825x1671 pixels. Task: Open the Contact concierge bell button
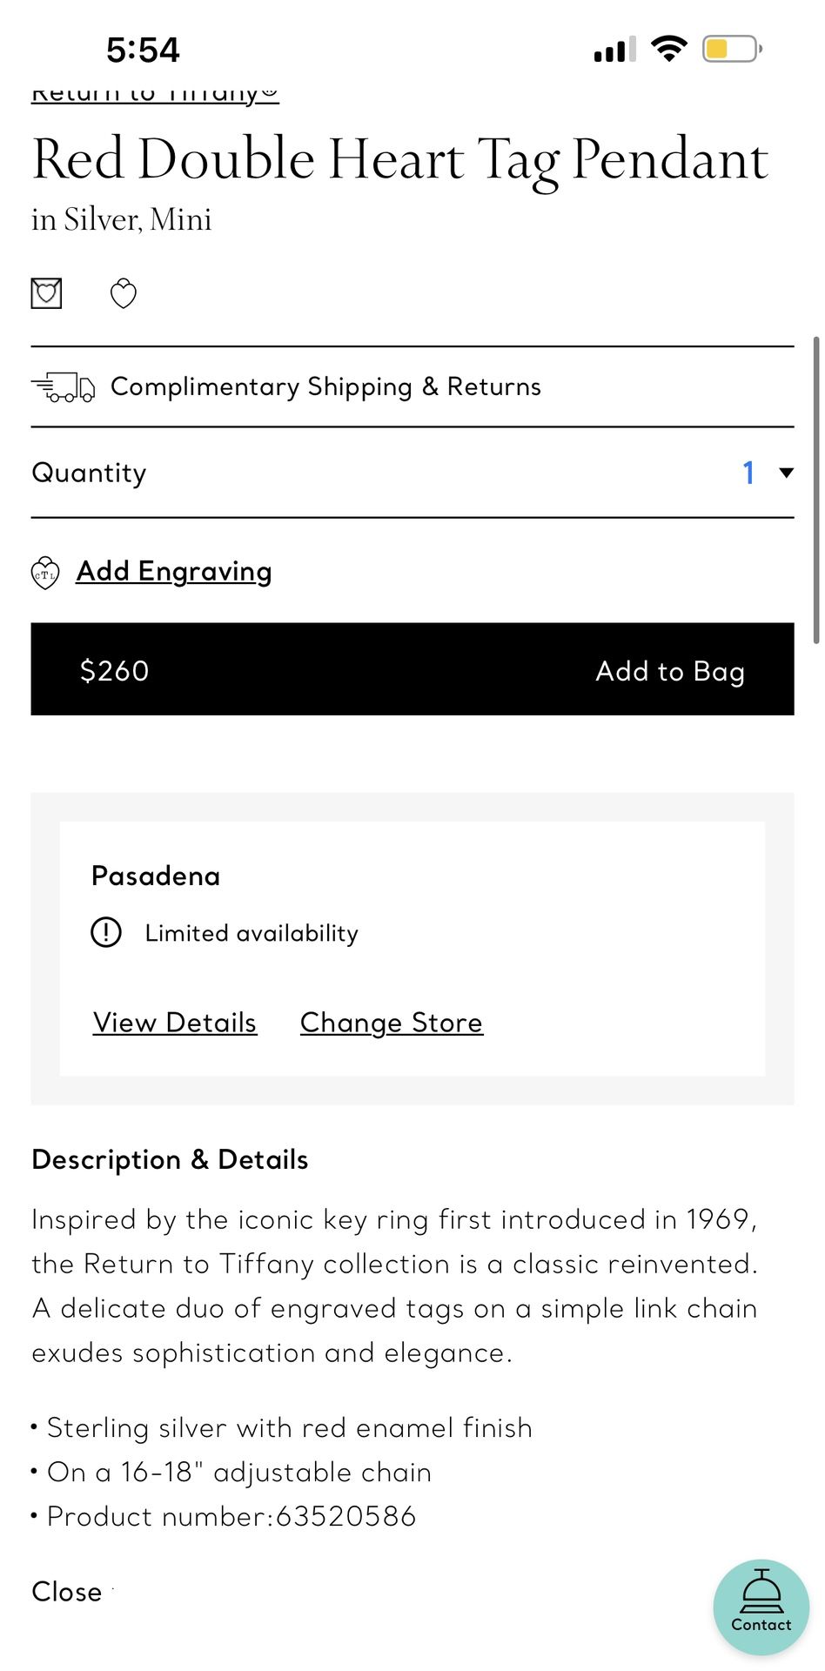[761, 1607]
